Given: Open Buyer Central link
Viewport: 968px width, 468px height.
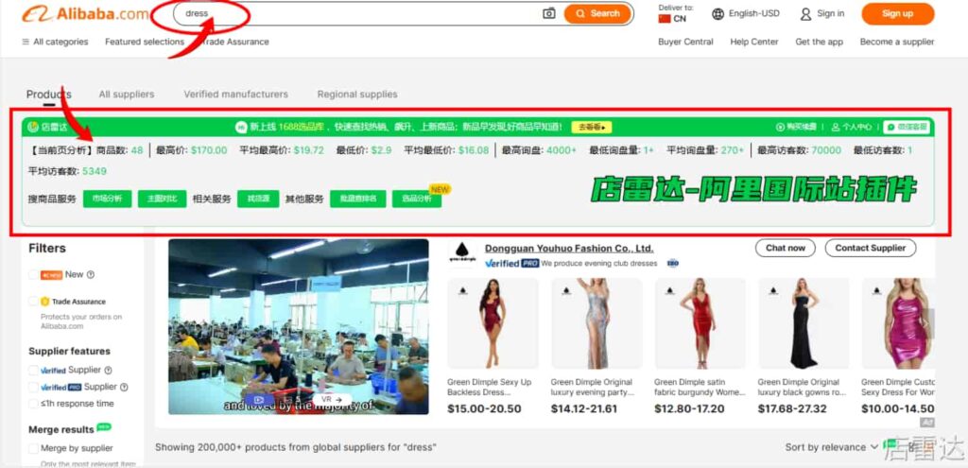Looking at the screenshot, I should (x=685, y=42).
